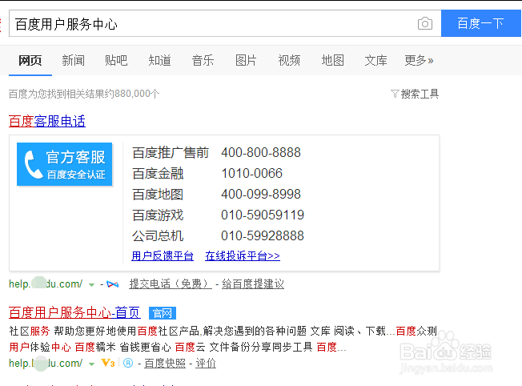Open the 评价 link

206,363
